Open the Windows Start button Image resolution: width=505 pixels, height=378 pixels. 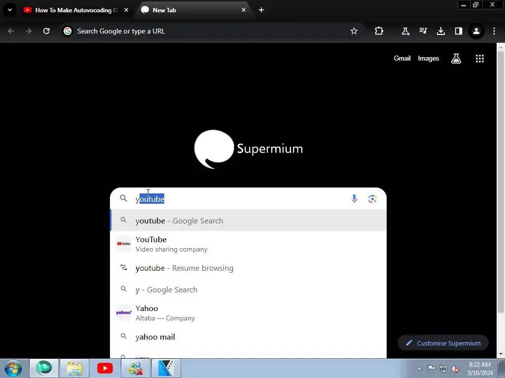coord(13,368)
